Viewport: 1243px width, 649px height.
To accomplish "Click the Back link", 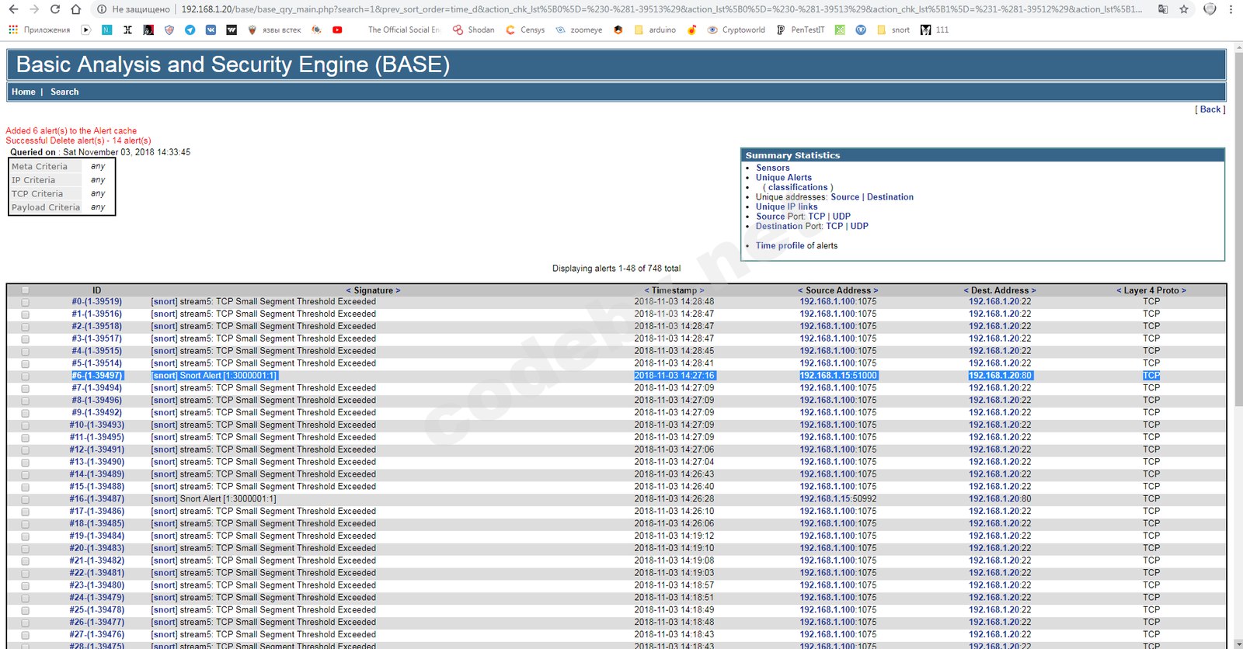I will (x=1210, y=109).
